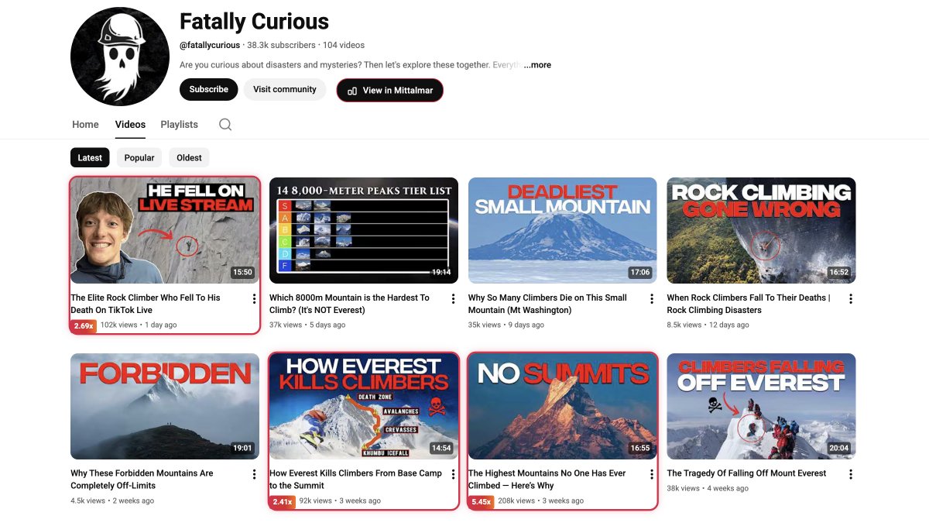Open options menu for Mt Washington video
The image size is (929, 523).
click(652, 299)
